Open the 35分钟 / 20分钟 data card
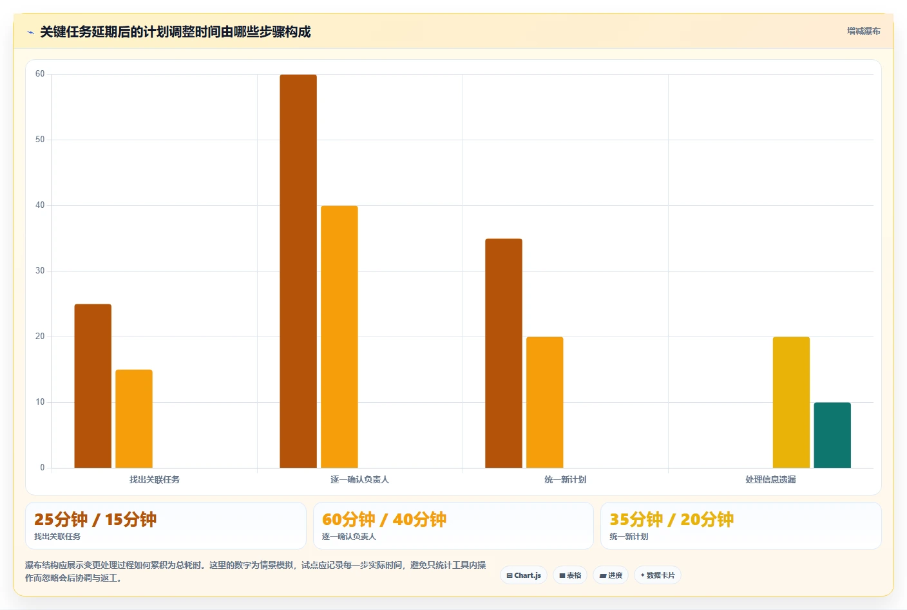 [741, 526]
